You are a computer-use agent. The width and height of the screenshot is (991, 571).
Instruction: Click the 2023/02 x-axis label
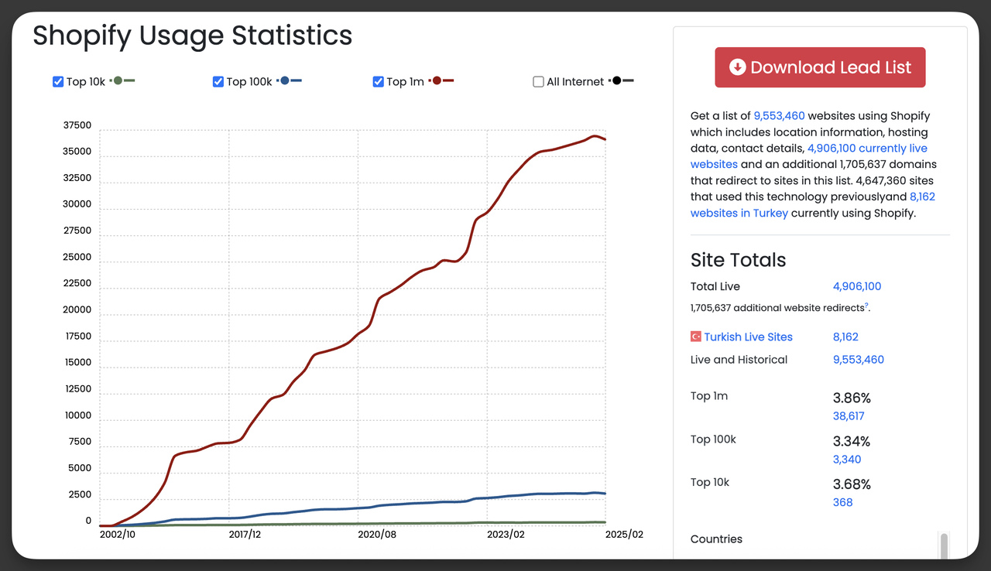point(506,535)
